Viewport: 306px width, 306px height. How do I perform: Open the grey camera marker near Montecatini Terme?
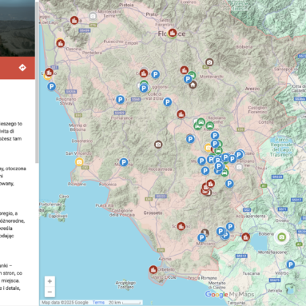coord(93,17)
